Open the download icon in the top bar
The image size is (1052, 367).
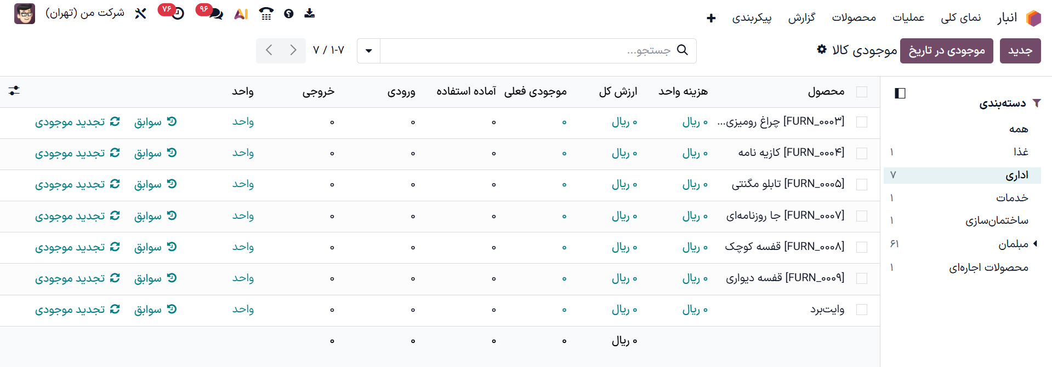310,13
